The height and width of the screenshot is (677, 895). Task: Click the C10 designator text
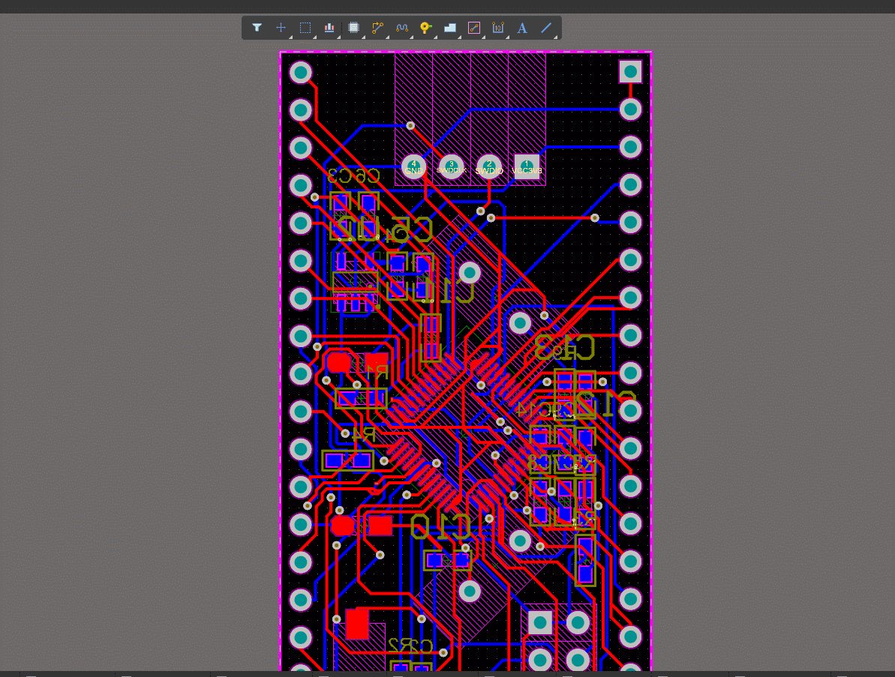click(441, 526)
